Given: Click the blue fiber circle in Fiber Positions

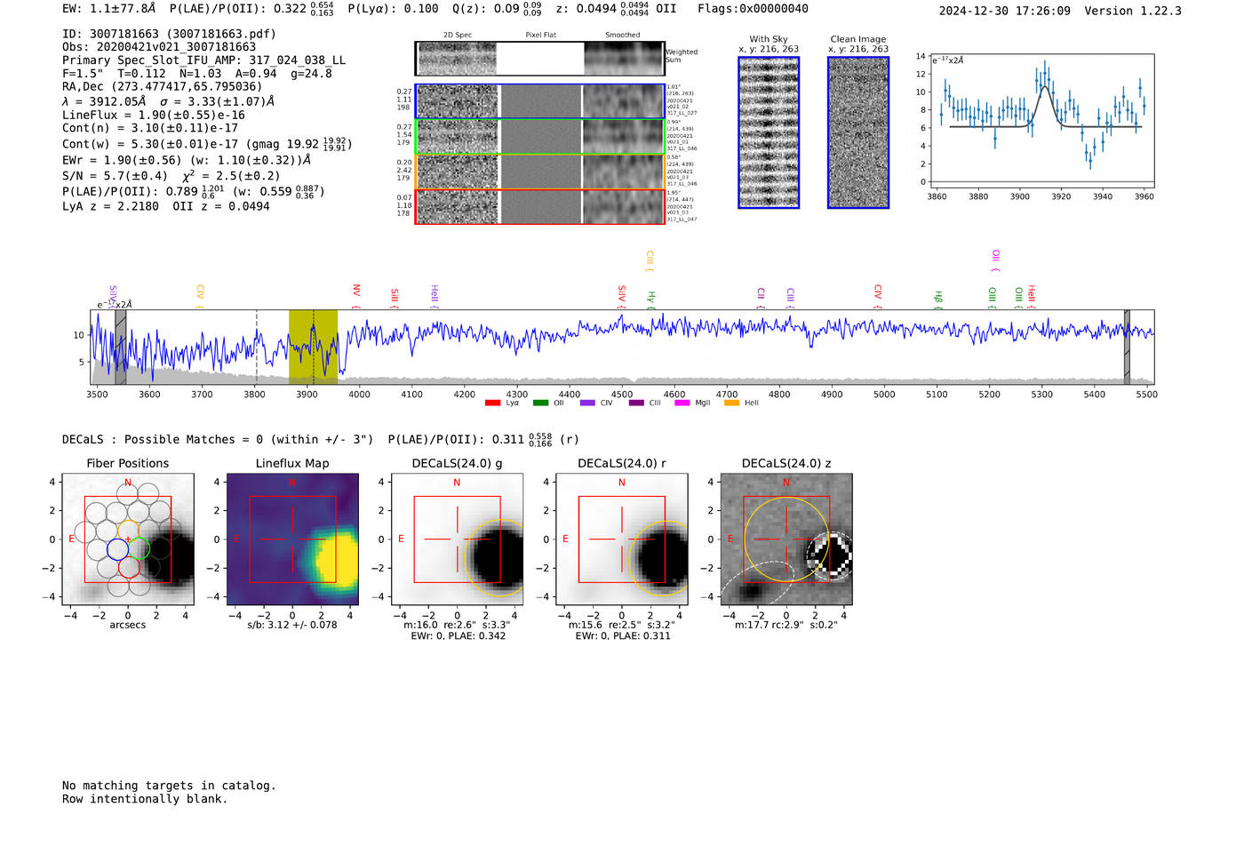Looking at the screenshot, I should [x=117, y=549].
